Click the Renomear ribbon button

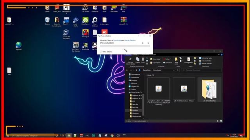point(168,63)
